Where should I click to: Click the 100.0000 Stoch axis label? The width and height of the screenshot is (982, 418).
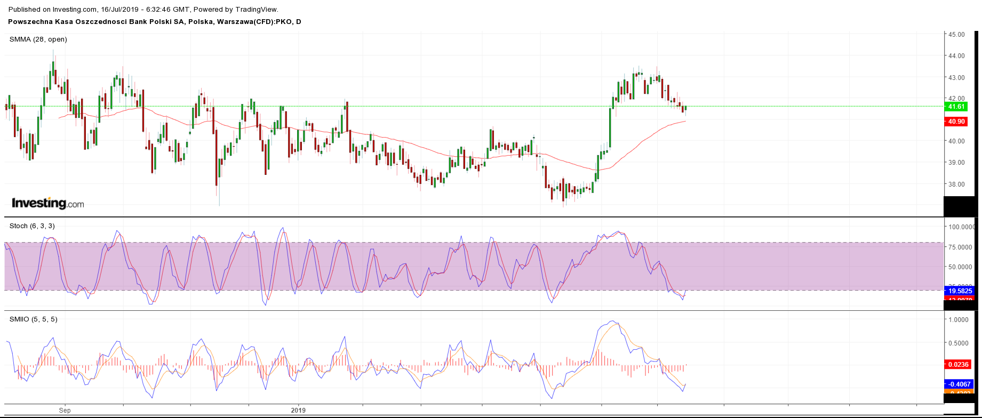961,227
